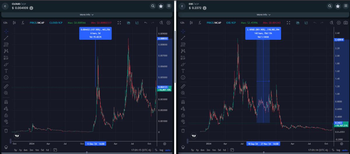This screenshot has height=154, width=350.
Task: Click info icon beside $0.004109 price
Action: 32,8
